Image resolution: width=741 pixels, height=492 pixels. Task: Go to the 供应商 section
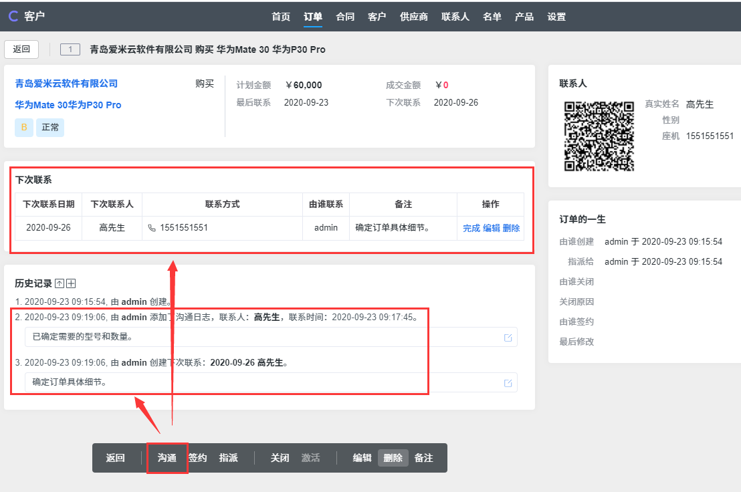tap(413, 17)
